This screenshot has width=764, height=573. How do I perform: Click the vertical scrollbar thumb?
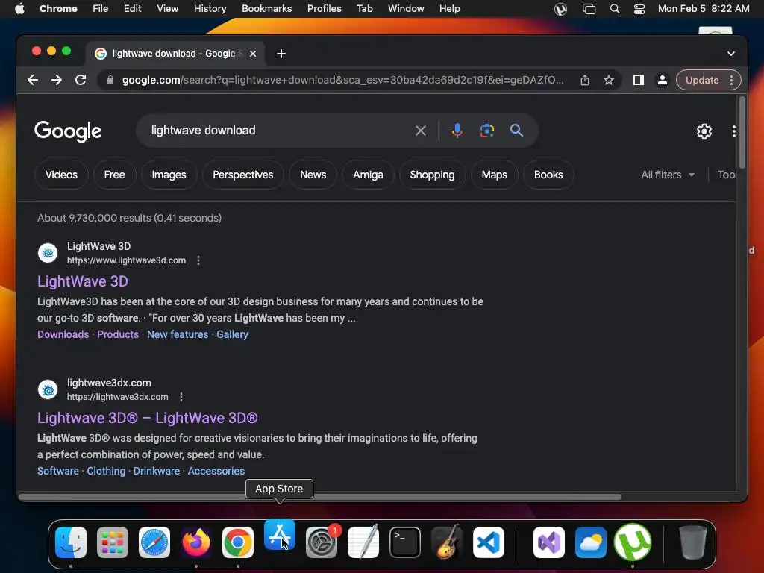[x=742, y=133]
